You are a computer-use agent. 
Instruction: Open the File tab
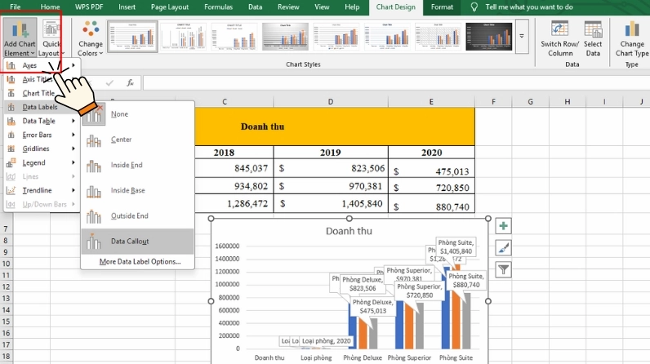[x=16, y=7]
